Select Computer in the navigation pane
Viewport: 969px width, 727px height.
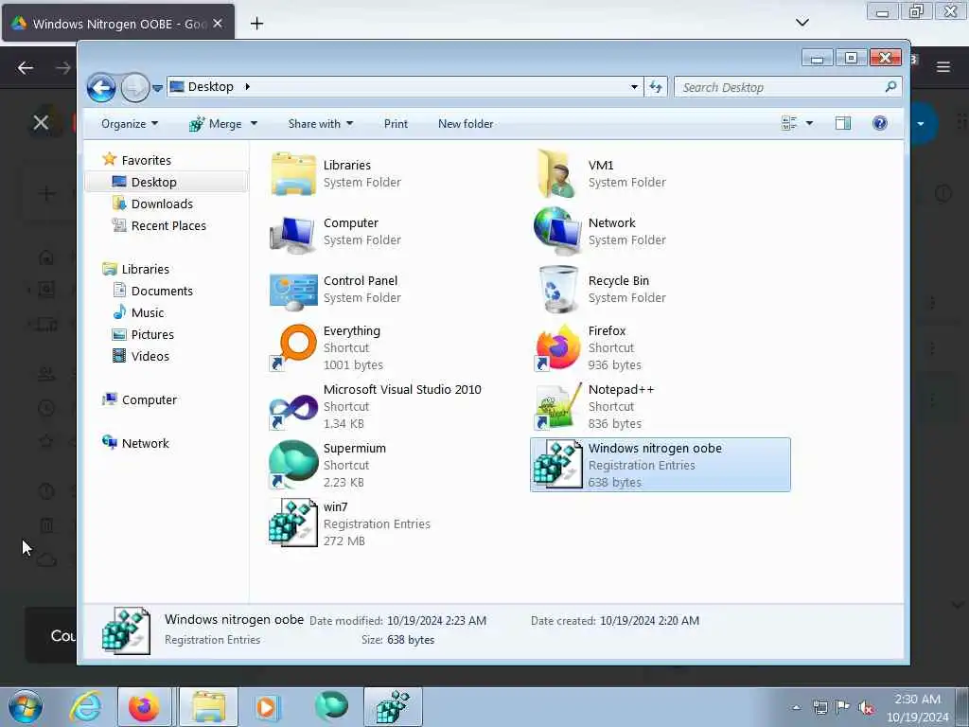pos(149,400)
